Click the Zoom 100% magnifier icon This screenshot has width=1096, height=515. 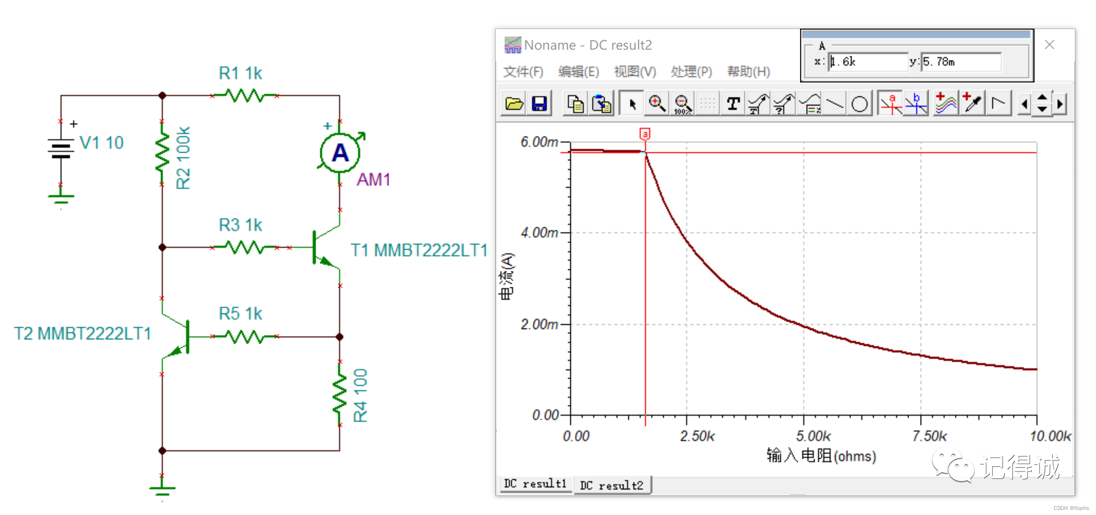pyautogui.click(x=682, y=104)
